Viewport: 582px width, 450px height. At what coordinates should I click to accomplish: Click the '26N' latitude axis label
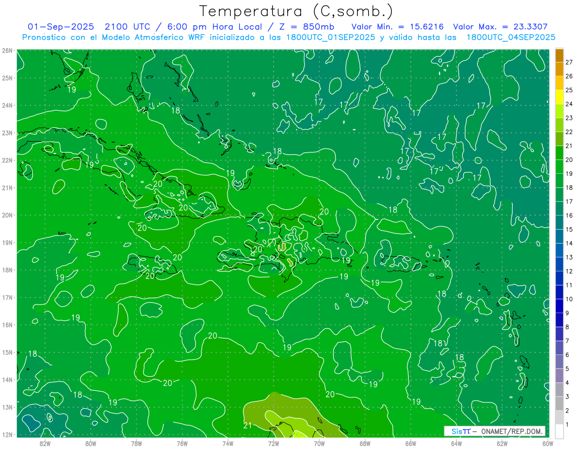(x=7, y=50)
